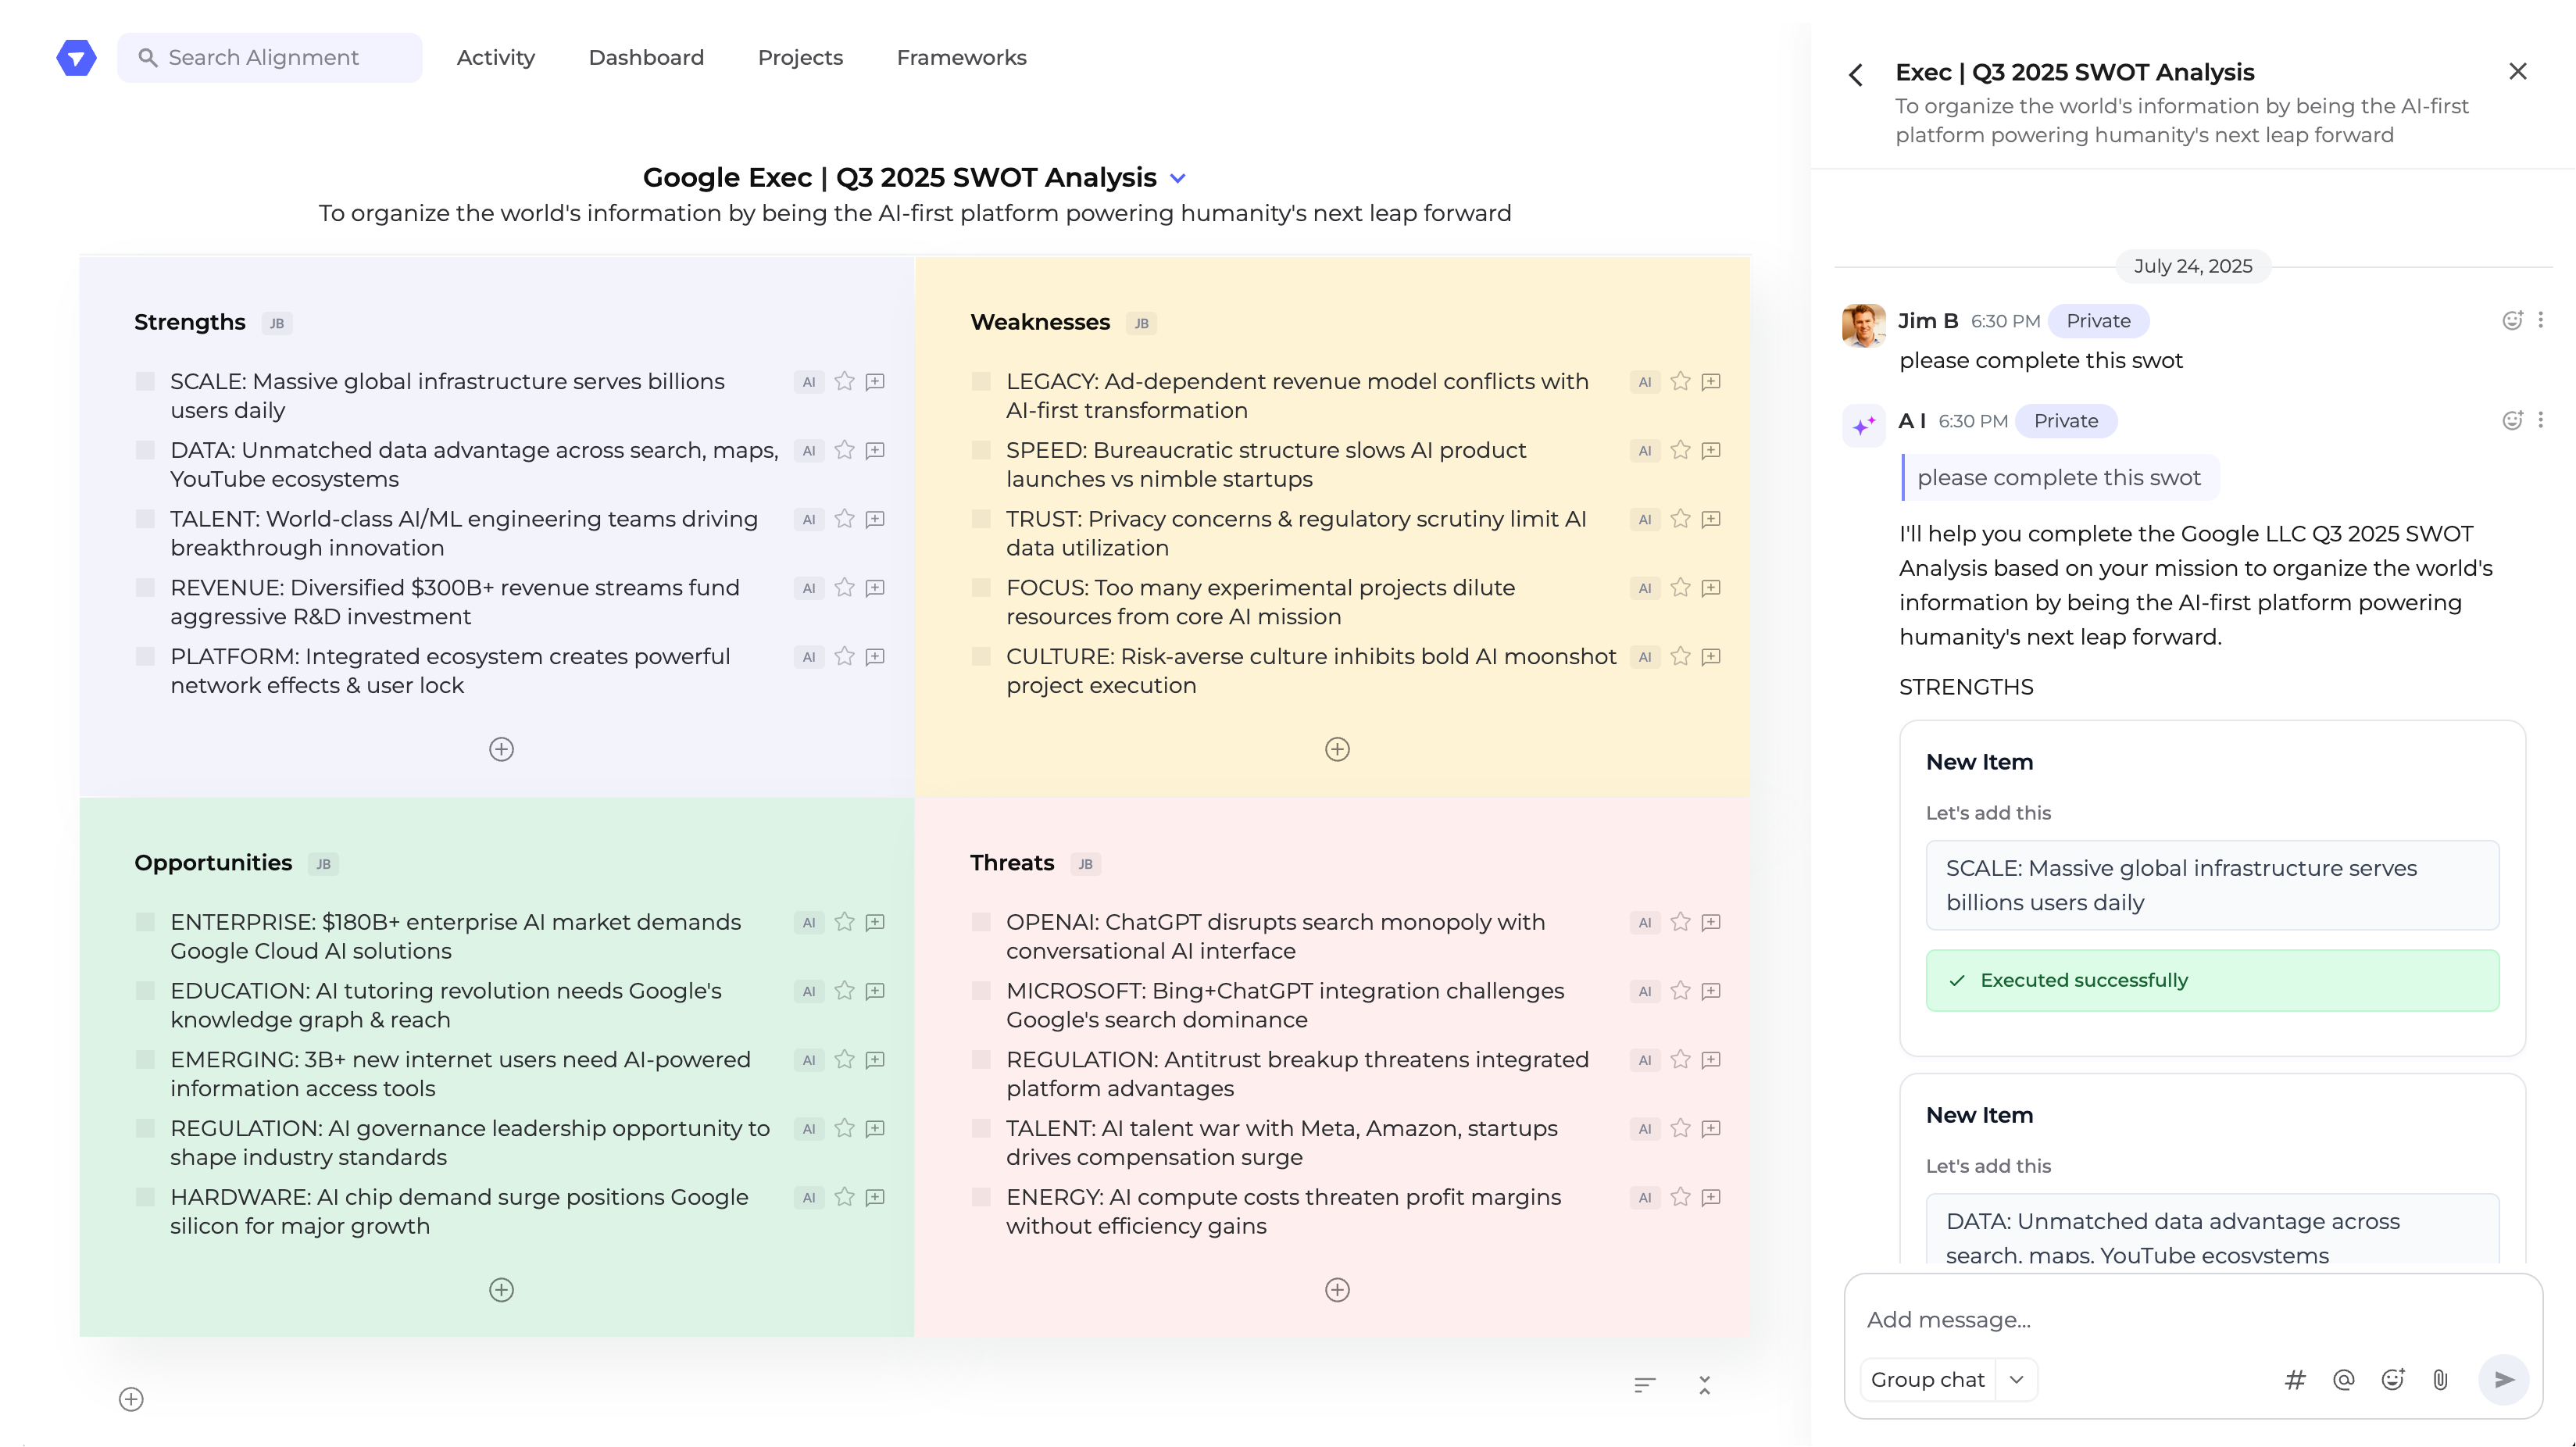Open the Frameworks menu
2576x1447 pixels.
[x=960, y=57]
